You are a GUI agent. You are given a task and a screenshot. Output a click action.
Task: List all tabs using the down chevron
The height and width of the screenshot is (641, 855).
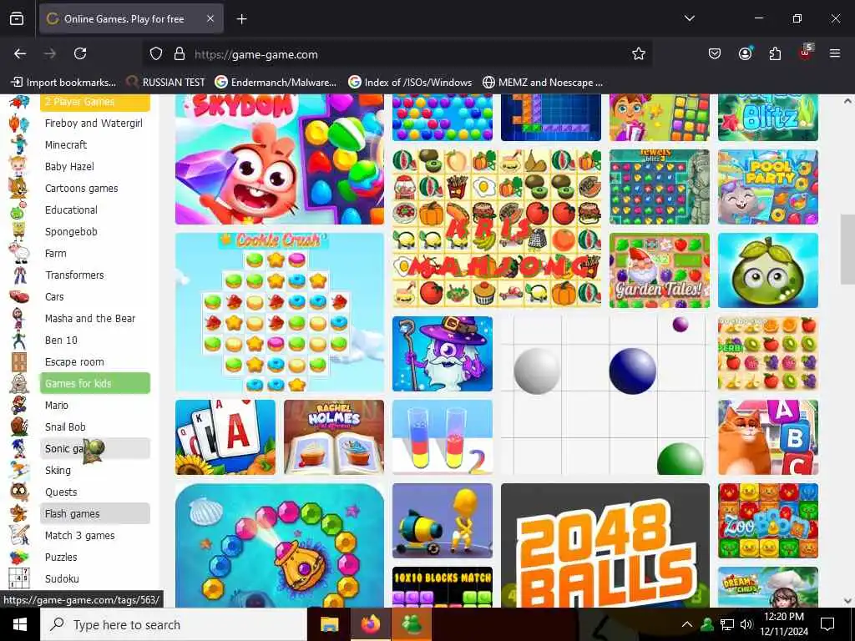[689, 18]
